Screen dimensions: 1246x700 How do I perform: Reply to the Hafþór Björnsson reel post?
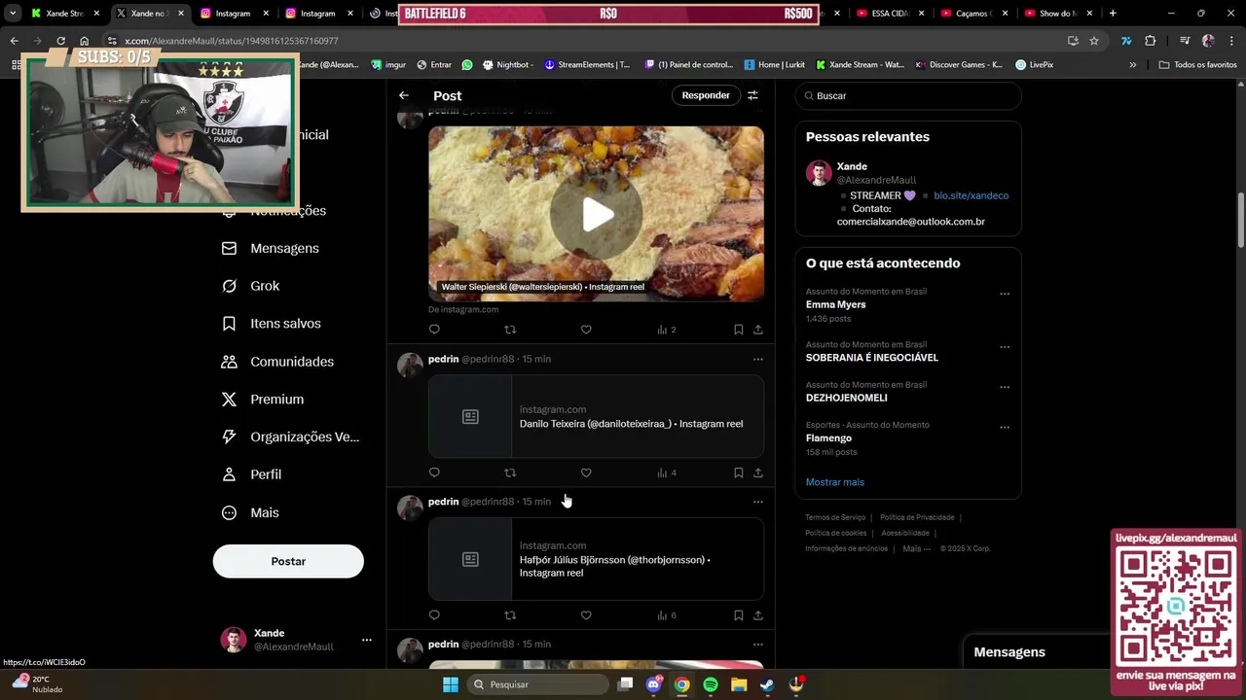[434, 615]
